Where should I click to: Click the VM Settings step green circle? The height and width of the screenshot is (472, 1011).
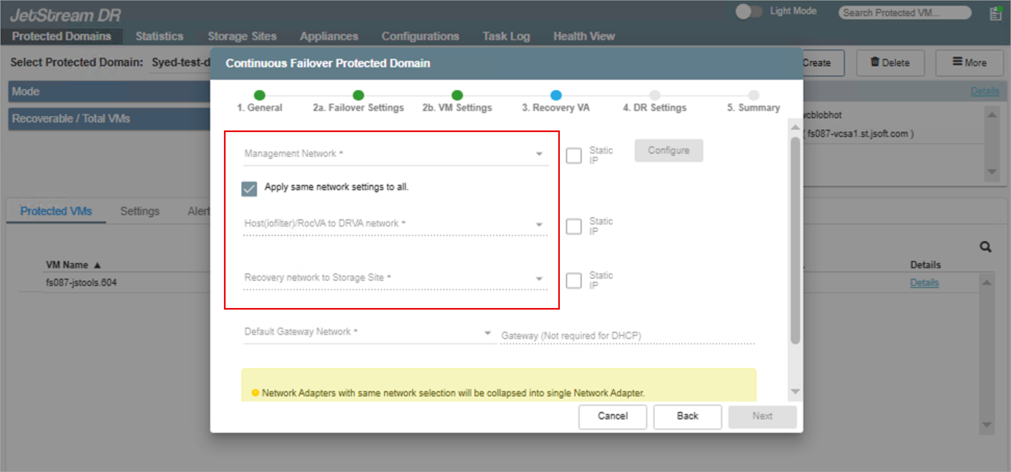click(x=457, y=95)
